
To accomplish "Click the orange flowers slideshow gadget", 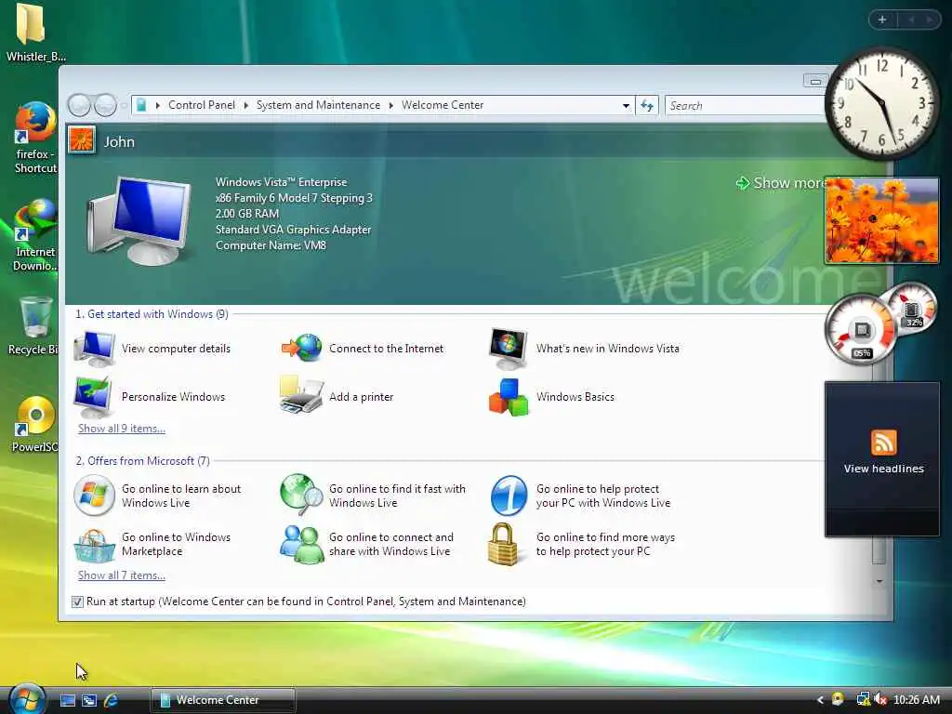I will tap(881, 220).
